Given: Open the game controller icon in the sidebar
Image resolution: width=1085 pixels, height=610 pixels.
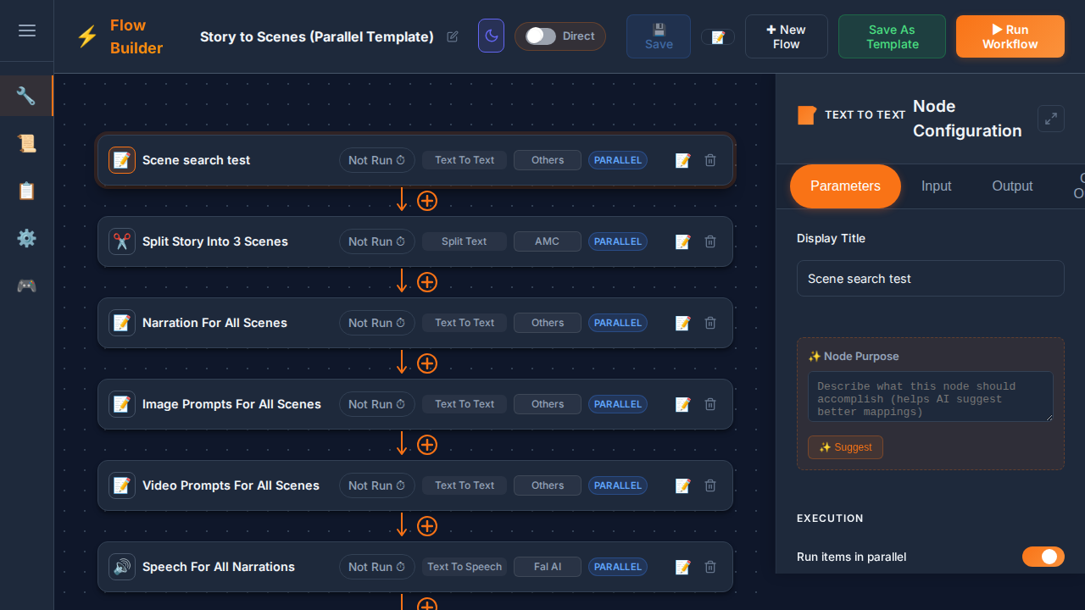Looking at the screenshot, I should pos(27,286).
